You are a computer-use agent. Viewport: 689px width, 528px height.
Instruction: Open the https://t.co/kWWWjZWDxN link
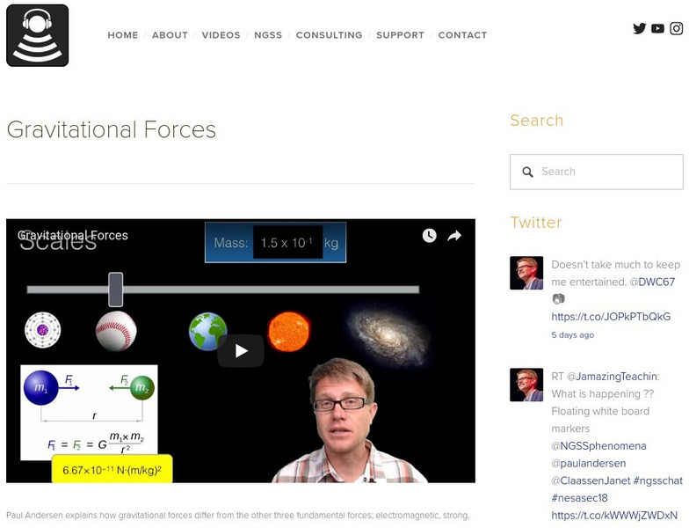tap(614, 516)
